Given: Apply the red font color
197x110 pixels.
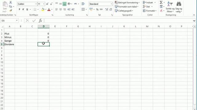Looking at the screenshot, I should (49, 9).
